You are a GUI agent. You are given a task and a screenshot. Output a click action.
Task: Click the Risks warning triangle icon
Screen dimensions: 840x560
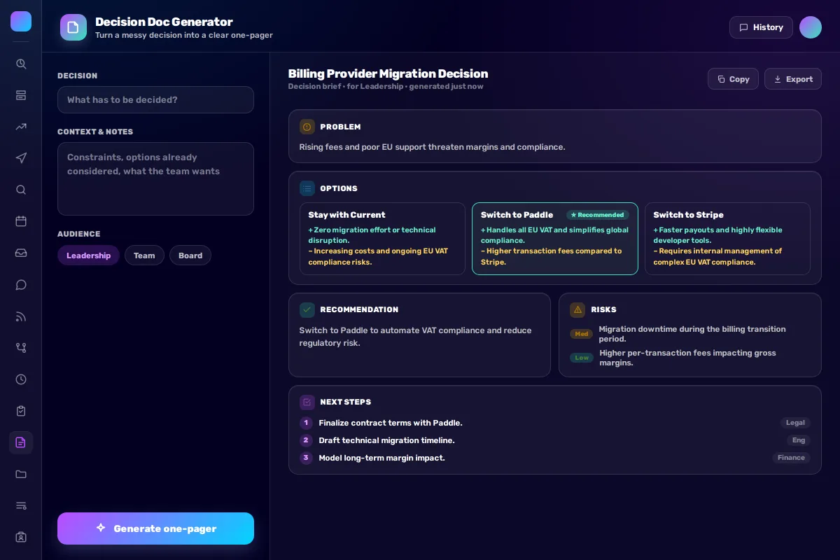click(577, 309)
